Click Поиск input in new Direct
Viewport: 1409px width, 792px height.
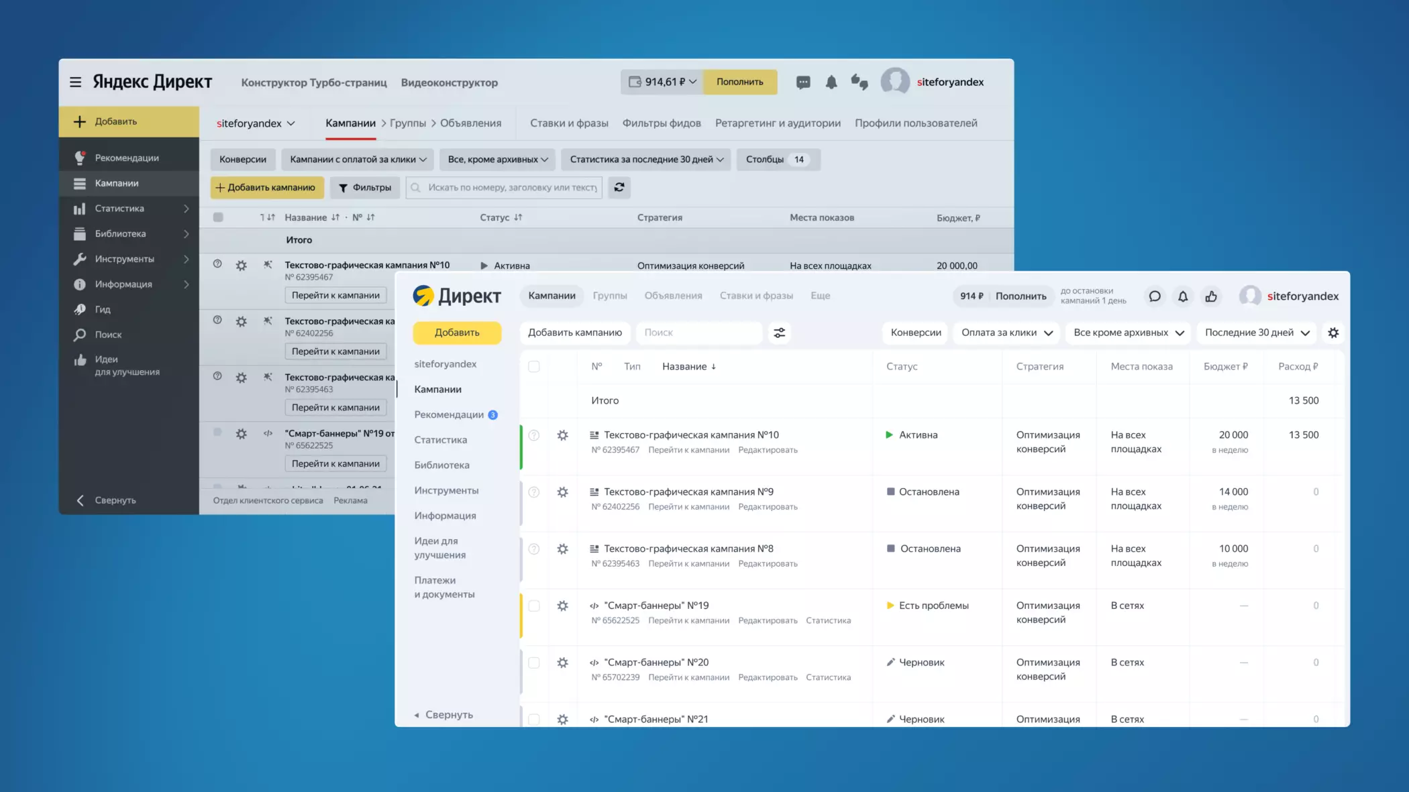tap(699, 333)
